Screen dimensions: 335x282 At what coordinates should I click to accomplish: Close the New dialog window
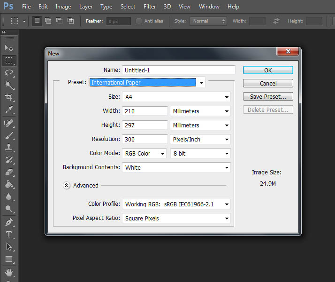tap(288, 51)
